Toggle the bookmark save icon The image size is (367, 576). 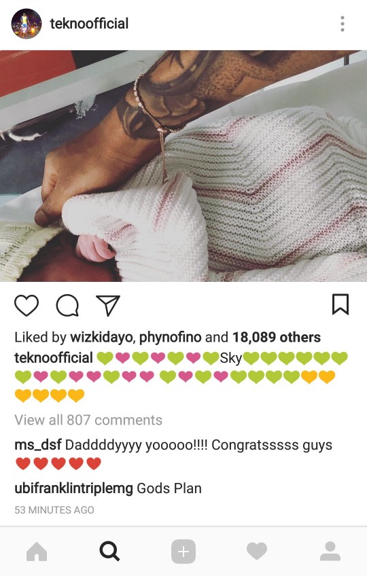pyautogui.click(x=340, y=304)
